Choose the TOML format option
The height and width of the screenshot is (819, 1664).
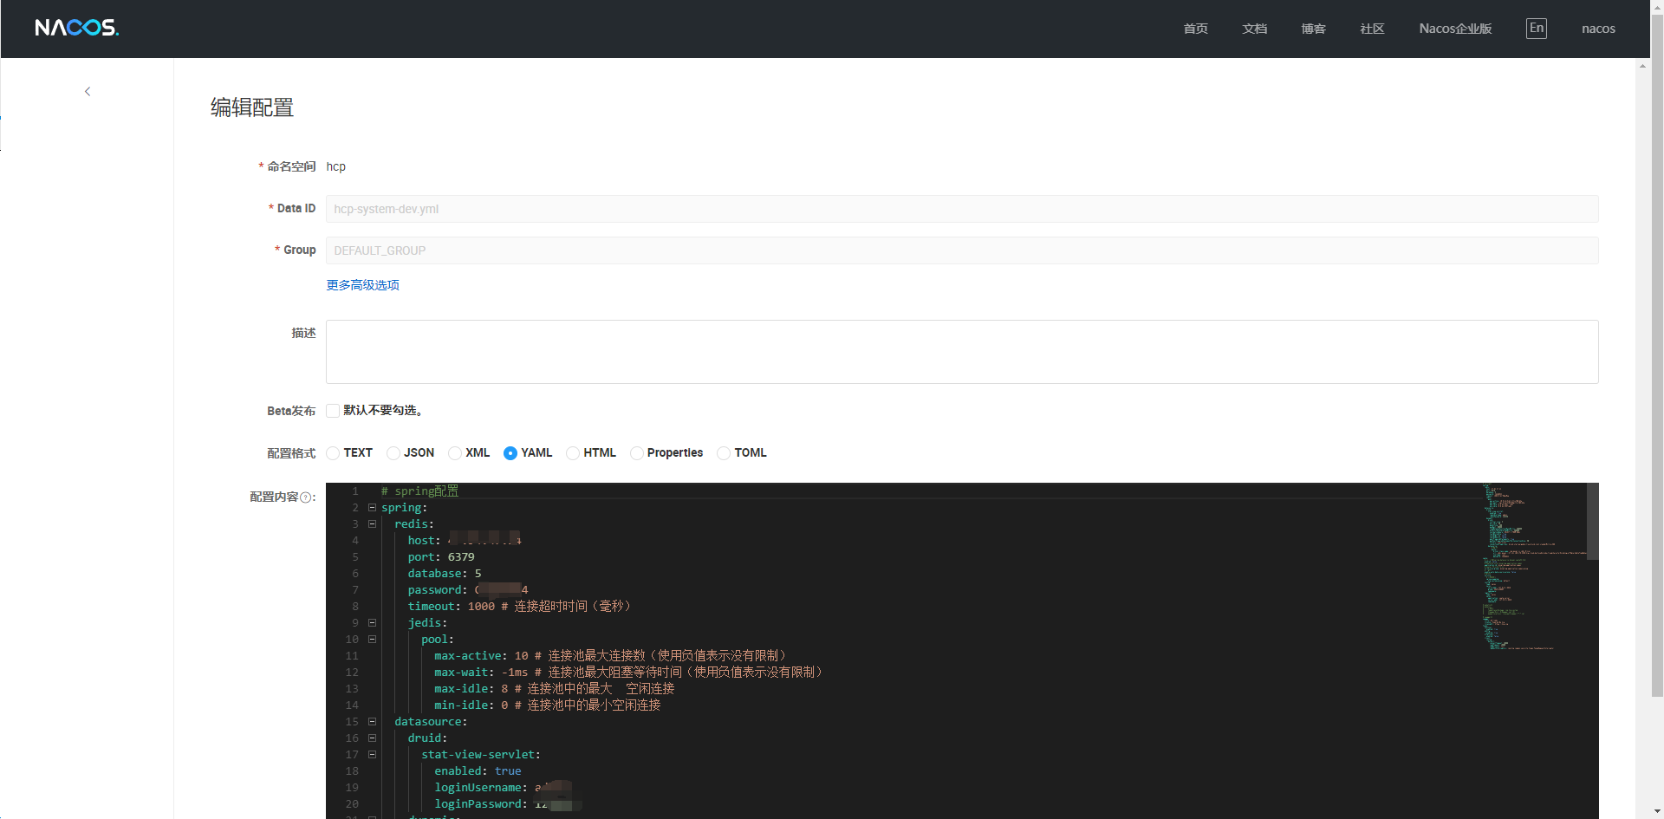(724, 453)
